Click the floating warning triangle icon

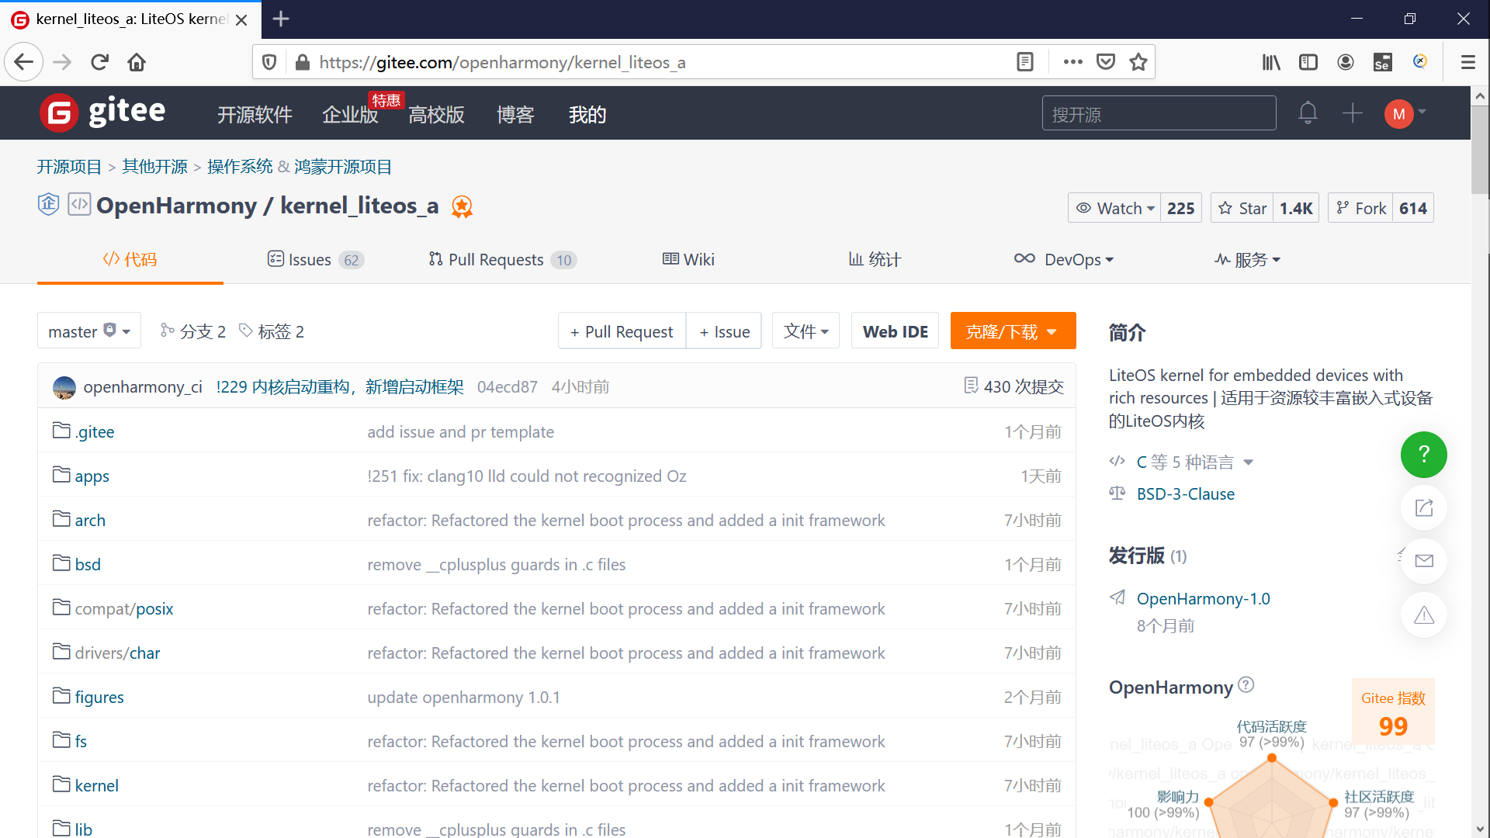(1423, 615)
